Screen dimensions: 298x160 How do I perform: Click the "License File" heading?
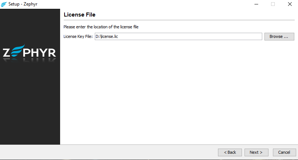pyautogui.click(x=80, y=15)
